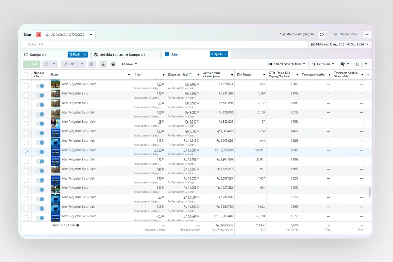The height and width of the screenshot is (262, 393).
Task: Open the reports icon dropdown
Action: coord(345,64)
